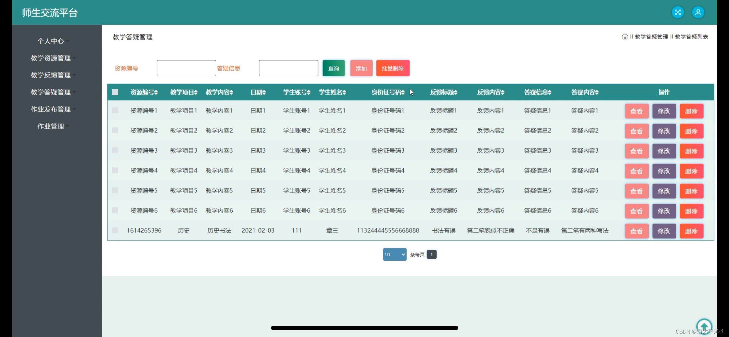This screenshot has height=337, width=729.
Task: Sort by 教学内容 column header
Action: (219, 92)
